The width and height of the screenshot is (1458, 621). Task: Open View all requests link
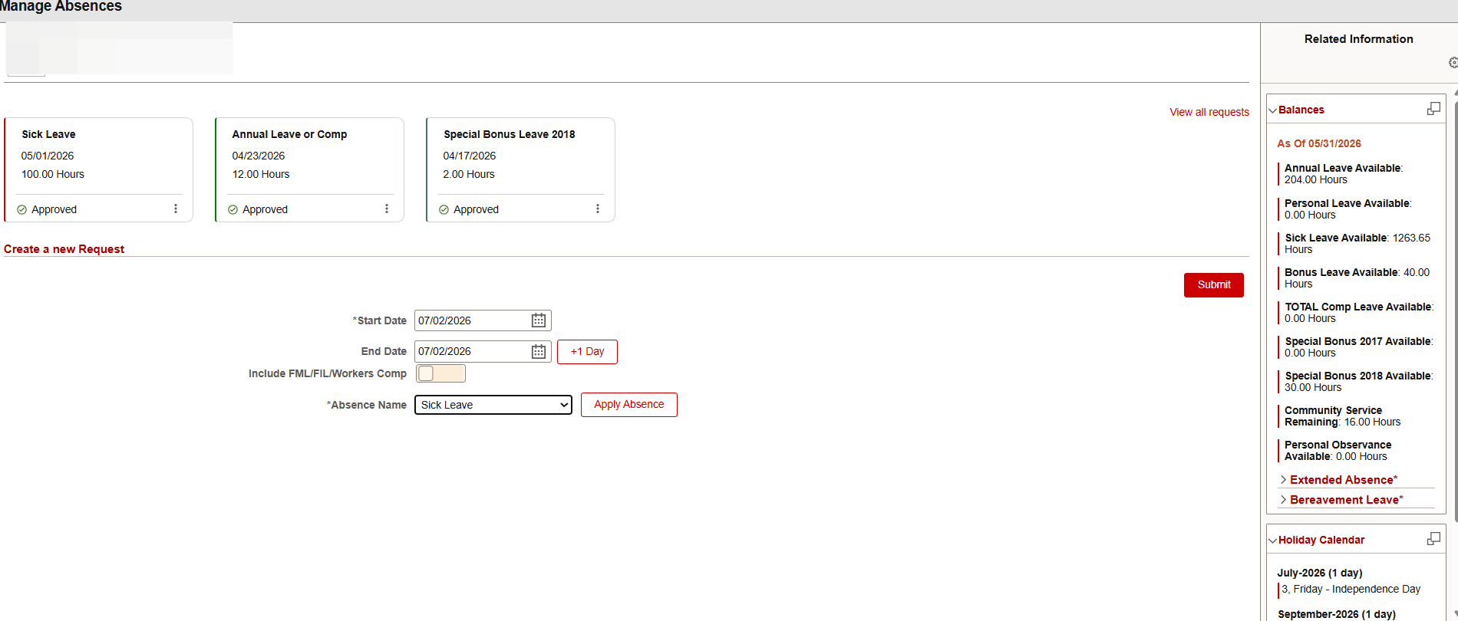pyautogui.click(x=1209, y=112)
